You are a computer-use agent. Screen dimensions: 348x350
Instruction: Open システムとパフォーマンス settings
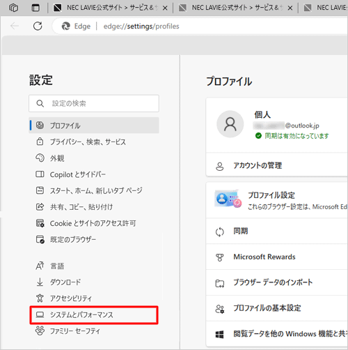(94, 314)
